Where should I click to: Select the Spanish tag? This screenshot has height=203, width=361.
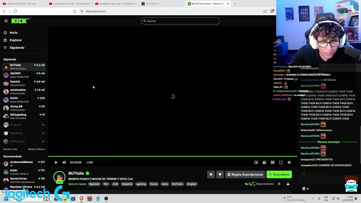point(94,184)
